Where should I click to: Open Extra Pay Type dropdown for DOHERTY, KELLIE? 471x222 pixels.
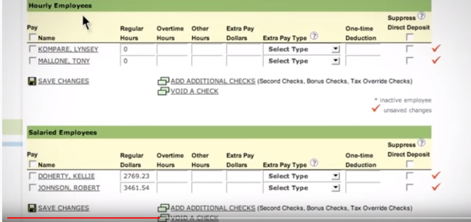pyautogui.click(x=301, y=176)
